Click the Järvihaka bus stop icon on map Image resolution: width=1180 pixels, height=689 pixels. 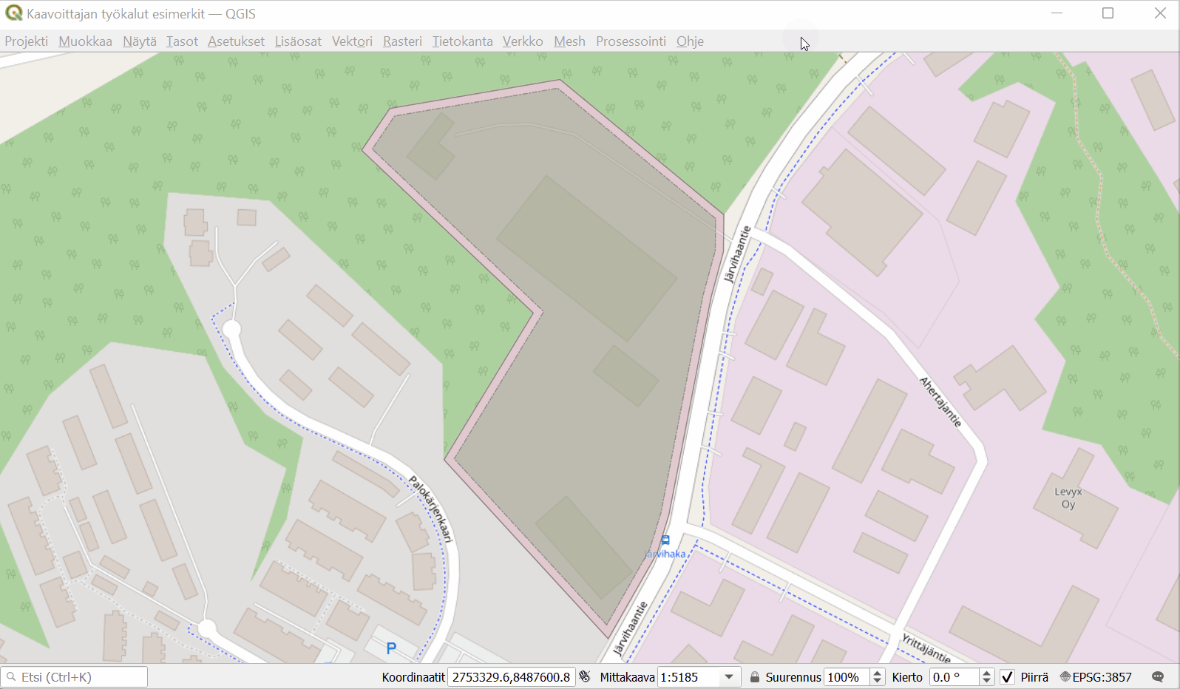(665, 540)
